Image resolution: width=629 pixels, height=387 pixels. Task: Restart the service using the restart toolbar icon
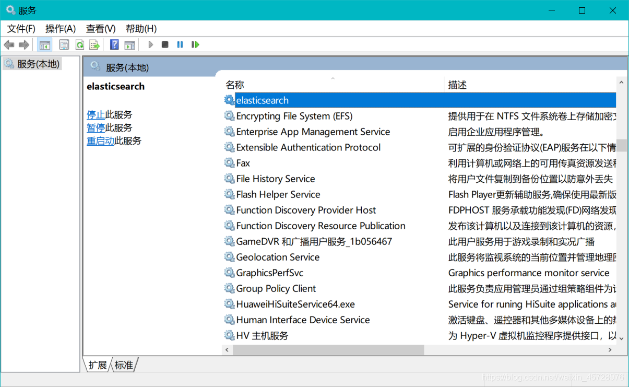pyautogui.click(x=195, y=44)
